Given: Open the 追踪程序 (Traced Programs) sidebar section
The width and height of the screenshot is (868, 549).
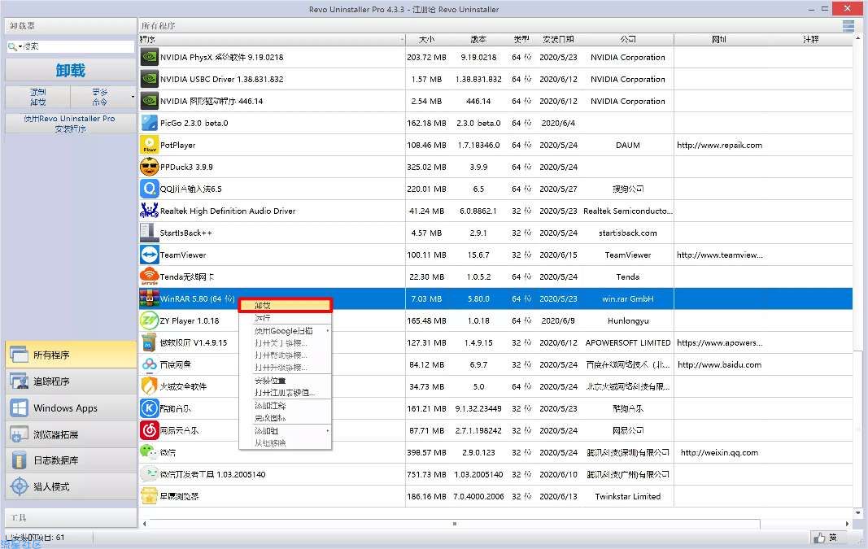Looking at the screenshot, I should 71,381.
